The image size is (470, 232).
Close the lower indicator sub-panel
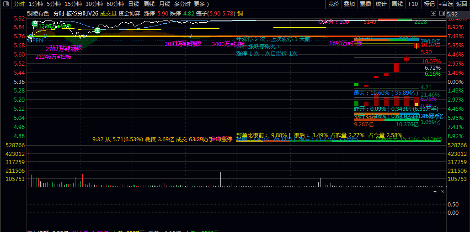pyautogui.click(x=443, y=191)
